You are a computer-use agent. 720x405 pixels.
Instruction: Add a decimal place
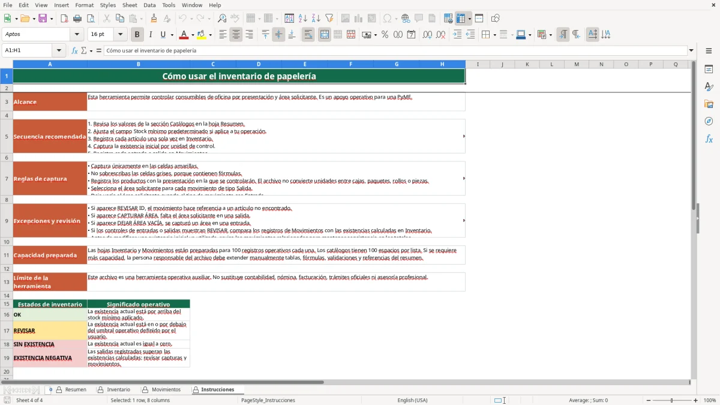427,35
